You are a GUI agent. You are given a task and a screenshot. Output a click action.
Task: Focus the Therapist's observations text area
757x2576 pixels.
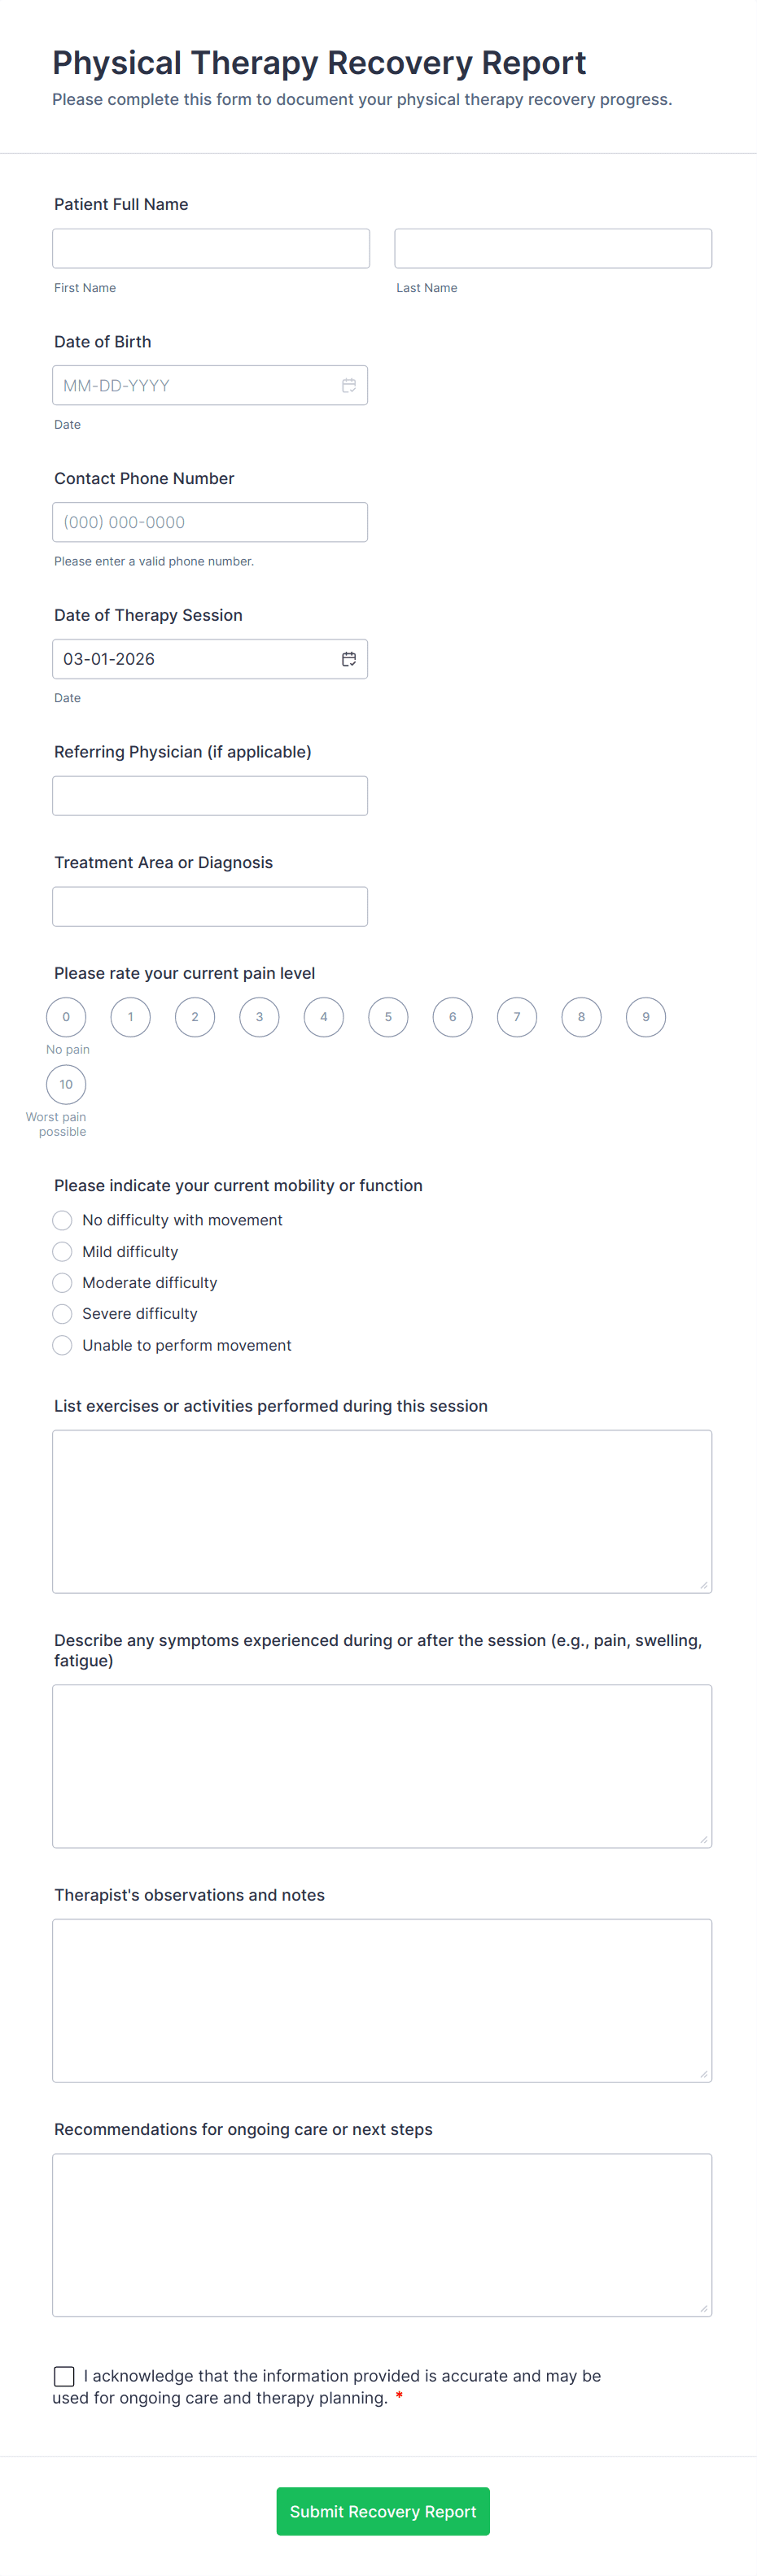382,2000
